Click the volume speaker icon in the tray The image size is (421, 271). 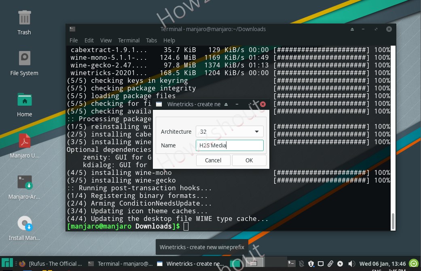point(351,263)
